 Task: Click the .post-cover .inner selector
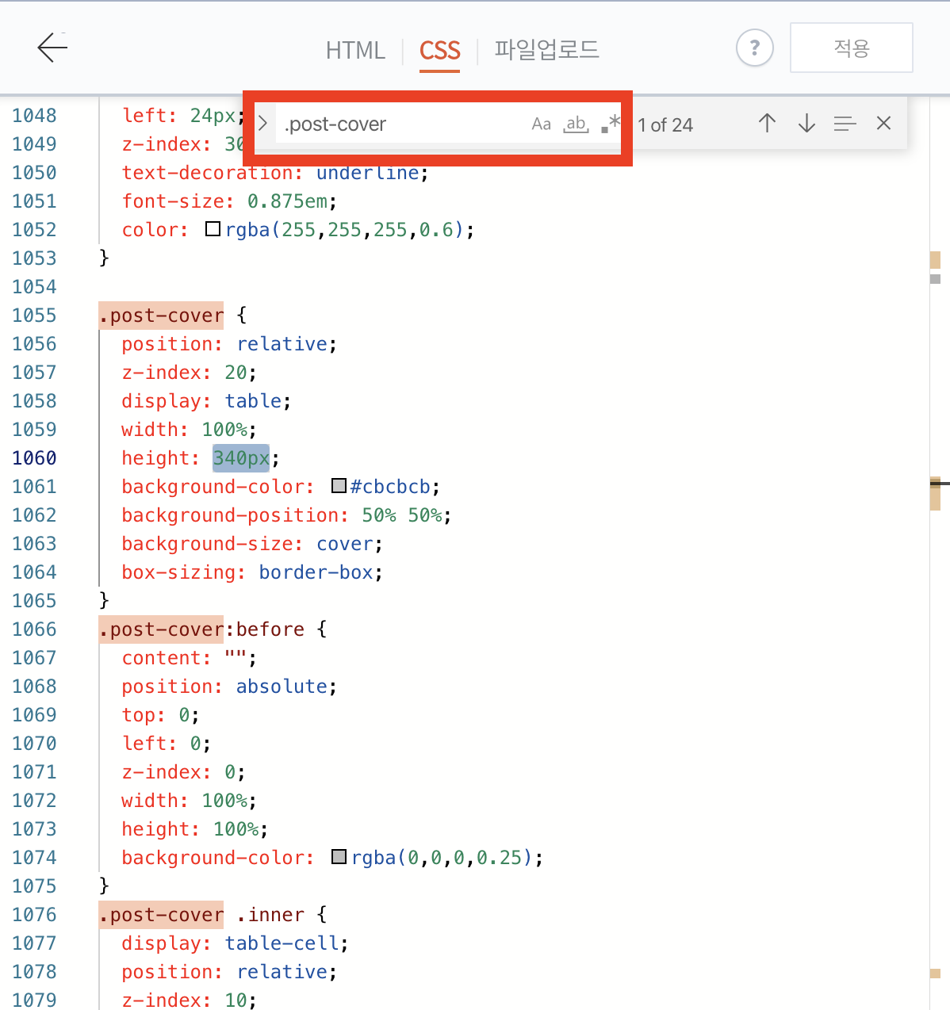coord(201,915)
